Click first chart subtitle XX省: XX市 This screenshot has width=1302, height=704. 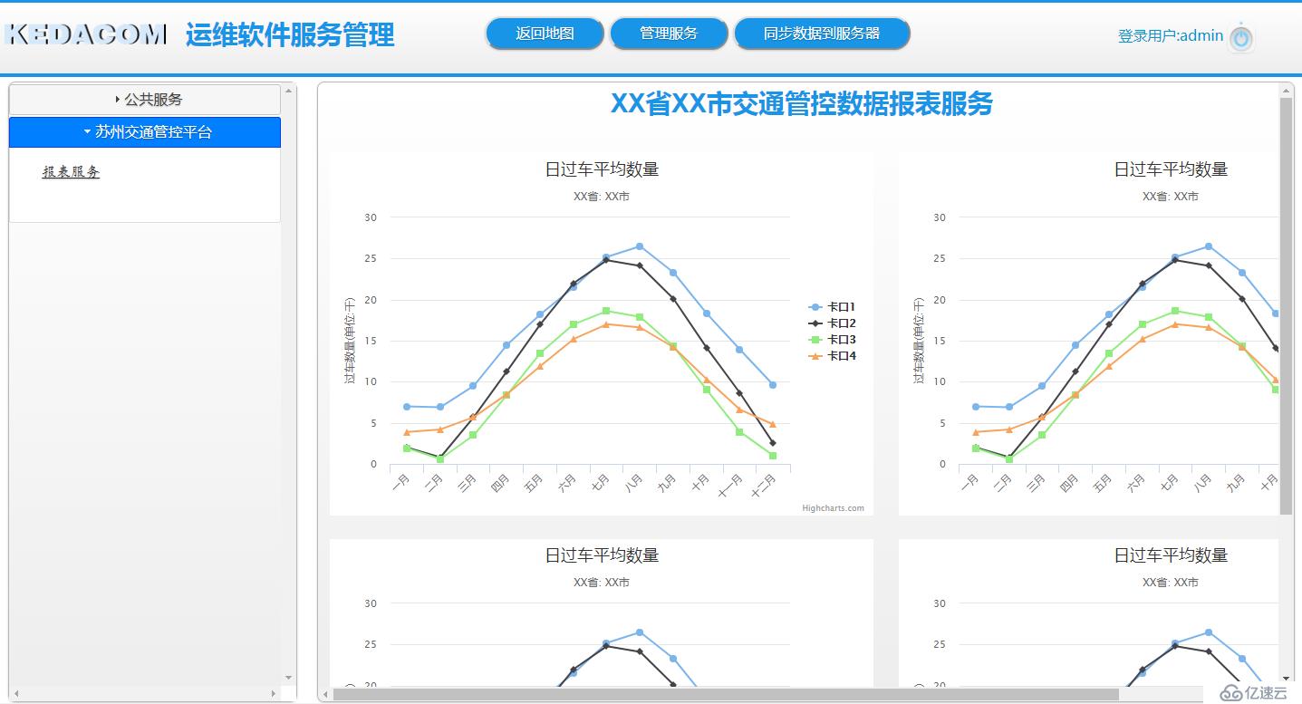[x=602, y=197]
